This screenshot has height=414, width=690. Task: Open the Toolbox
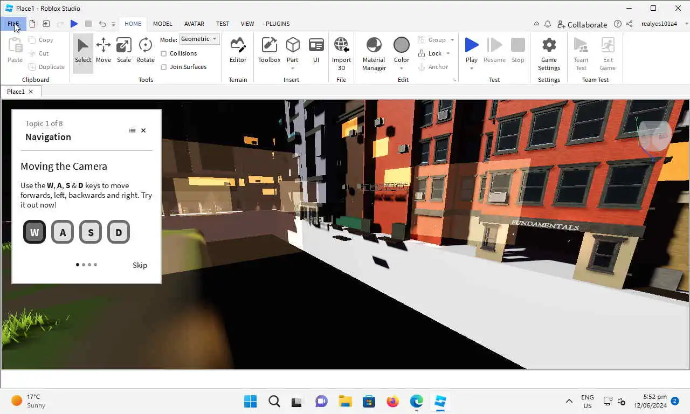pos(269,50)
